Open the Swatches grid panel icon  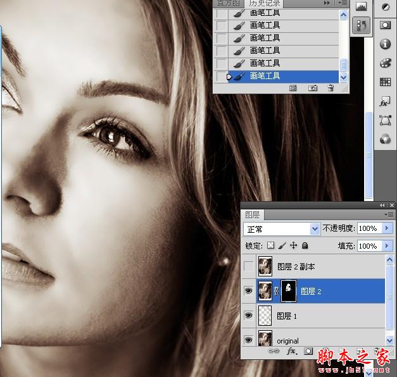(x=386, y=82)
